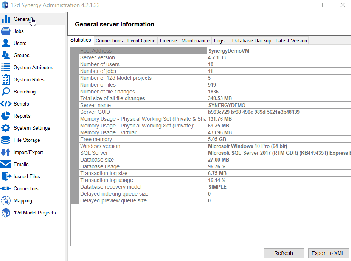Select the Connectors label in sidebar
The image size is (351, 261).
click(x=26, y=188)
